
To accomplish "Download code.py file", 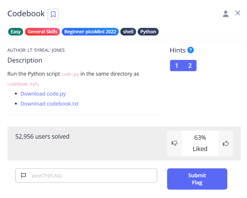I will [43, 94].
